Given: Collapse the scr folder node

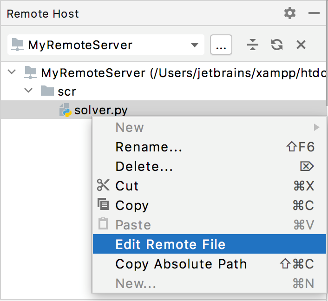Looking at the screenshot, I should point(29,91).
